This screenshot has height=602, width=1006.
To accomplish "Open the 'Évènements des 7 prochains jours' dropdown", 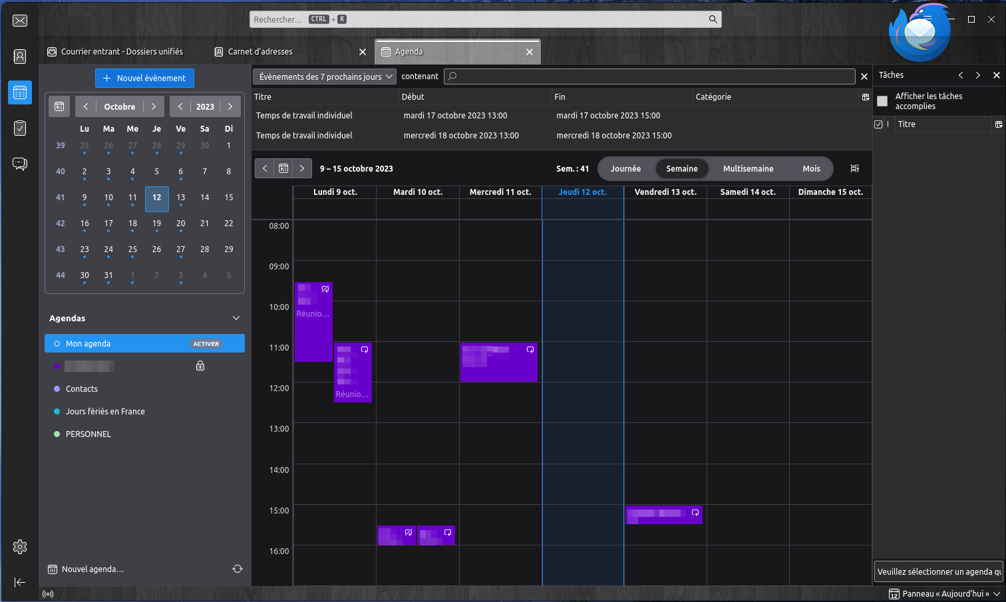I will (325, 77).
